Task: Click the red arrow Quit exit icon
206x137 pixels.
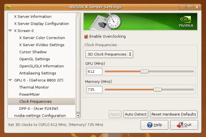Action: point(180,125)
